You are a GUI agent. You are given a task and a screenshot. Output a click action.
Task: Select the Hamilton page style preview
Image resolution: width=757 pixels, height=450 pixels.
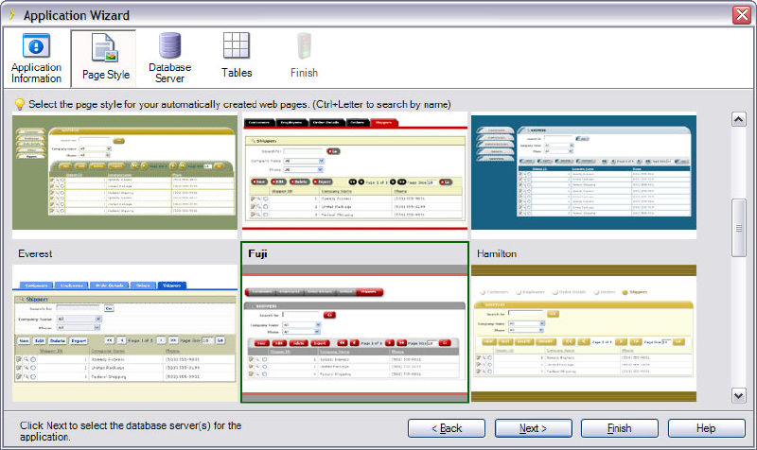tap(584, 333)
